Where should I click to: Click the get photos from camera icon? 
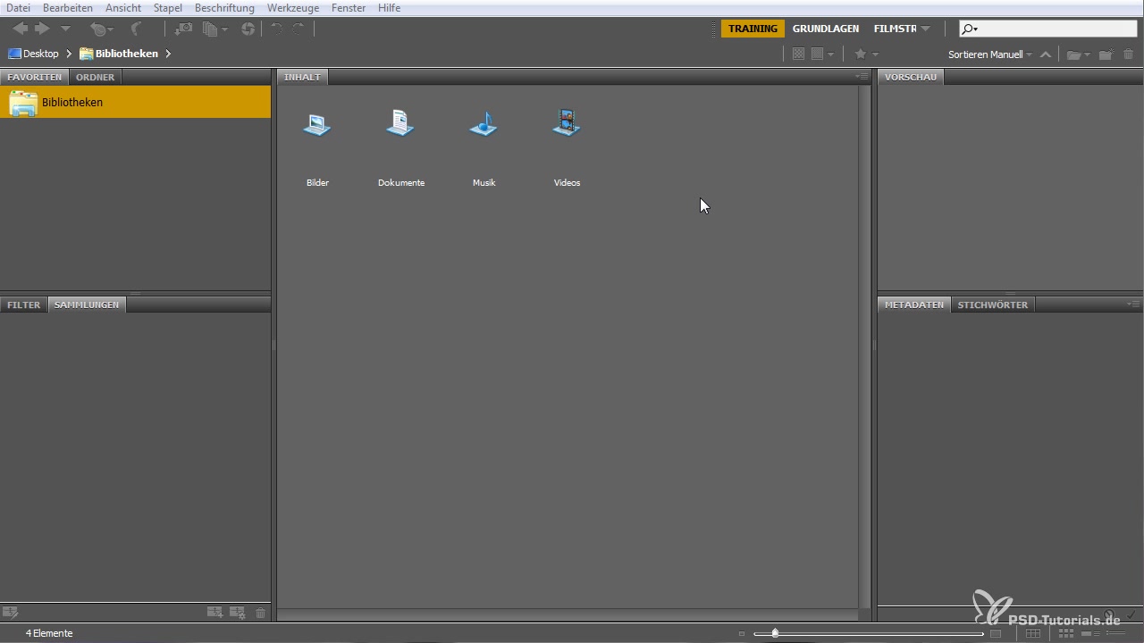coord(183,29)
